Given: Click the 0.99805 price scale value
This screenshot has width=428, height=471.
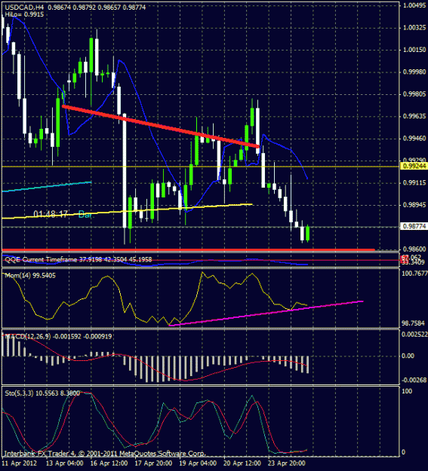Looking at the screenshot, I should click(414, 94).
